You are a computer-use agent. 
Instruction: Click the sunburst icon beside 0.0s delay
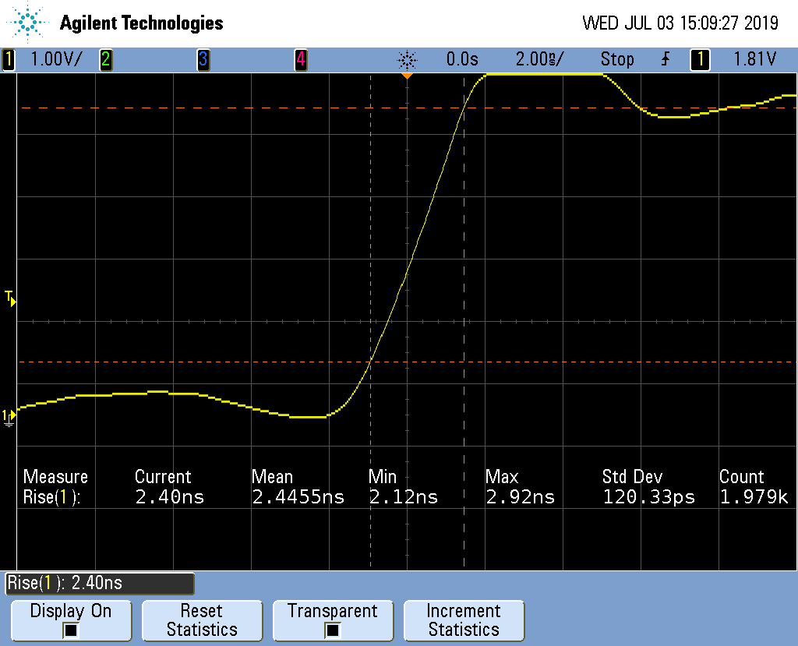(407, 59)
